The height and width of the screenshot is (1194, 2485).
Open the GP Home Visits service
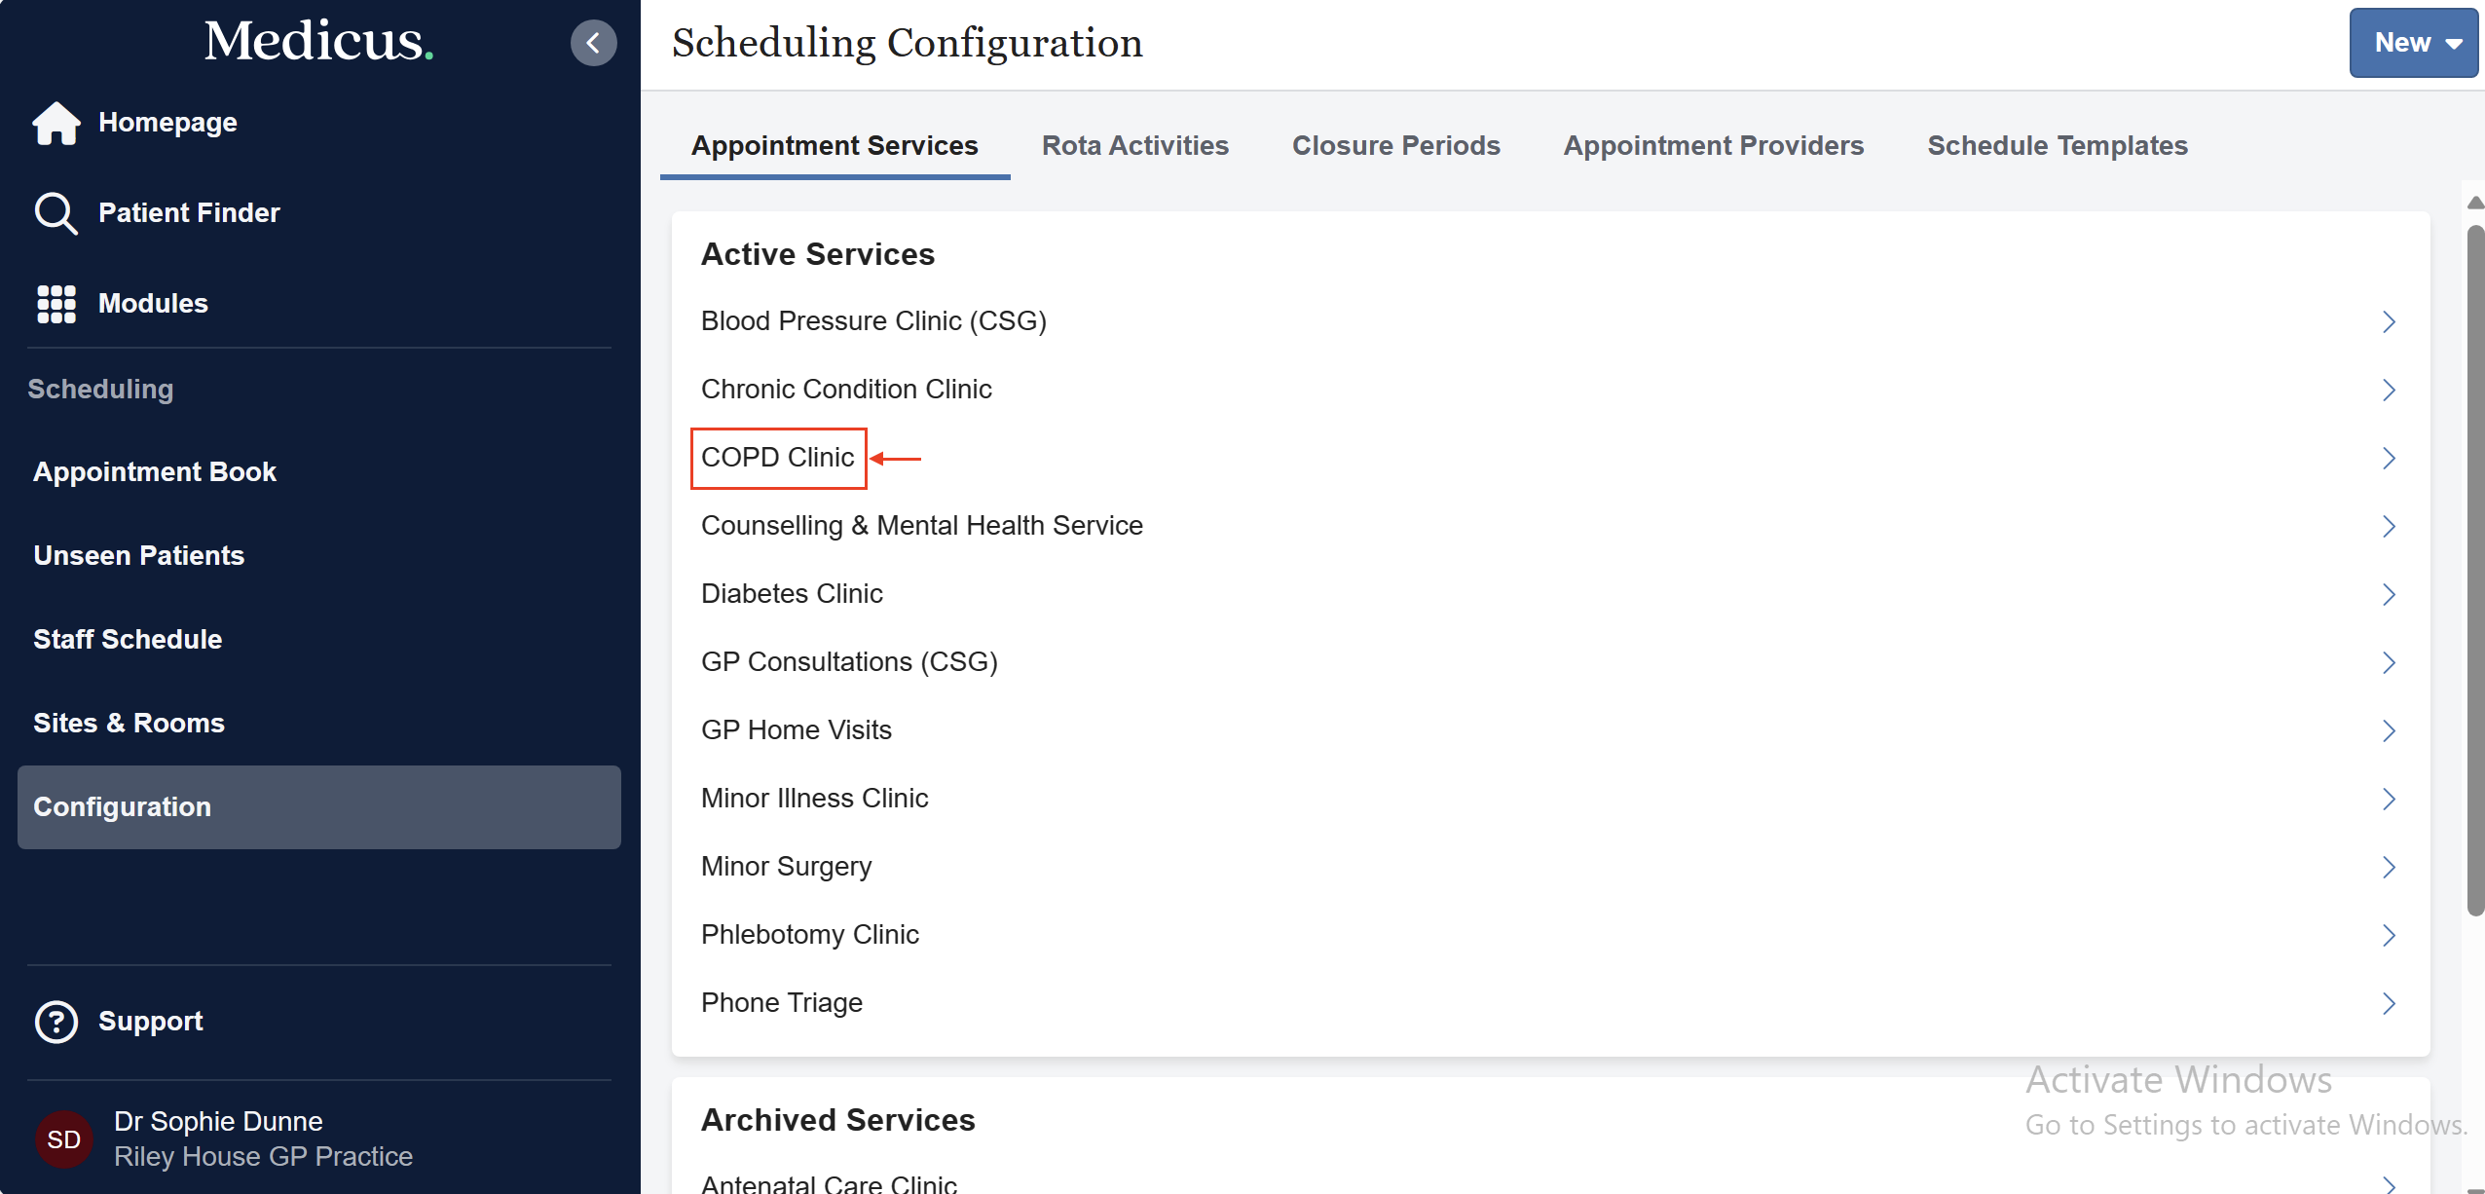(x=796, y=730)
